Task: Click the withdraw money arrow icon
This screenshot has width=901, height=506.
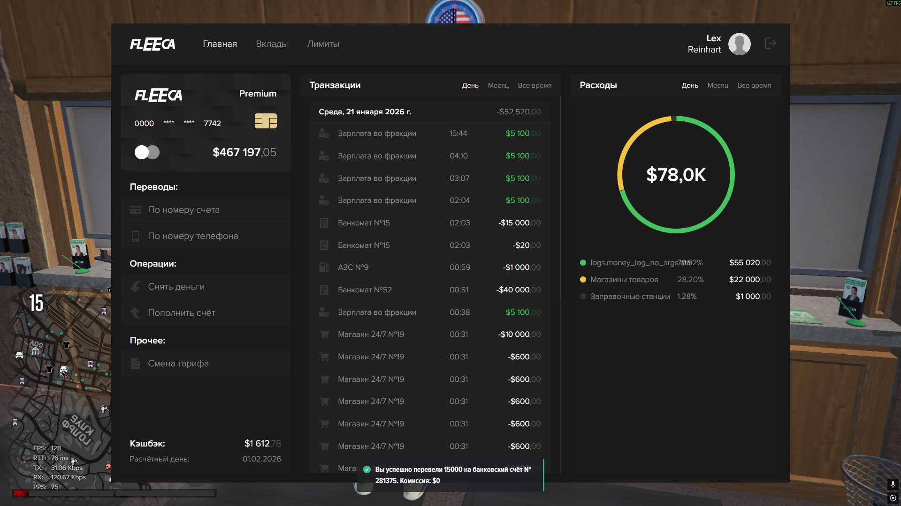Action: (136, 287)
